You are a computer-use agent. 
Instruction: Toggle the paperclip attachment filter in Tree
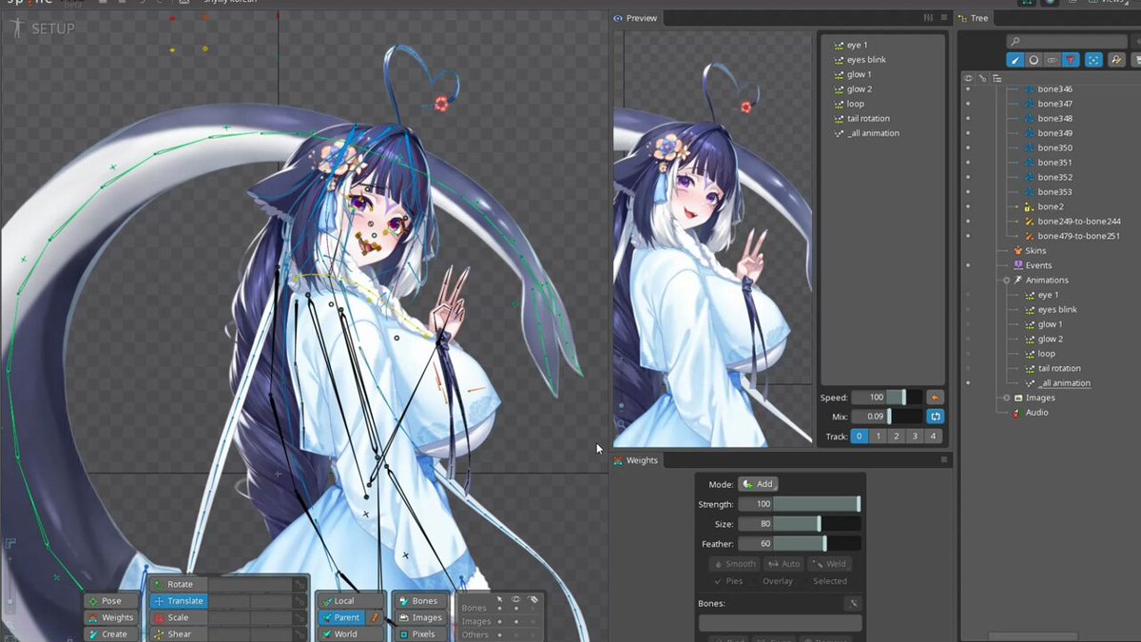1052,60
